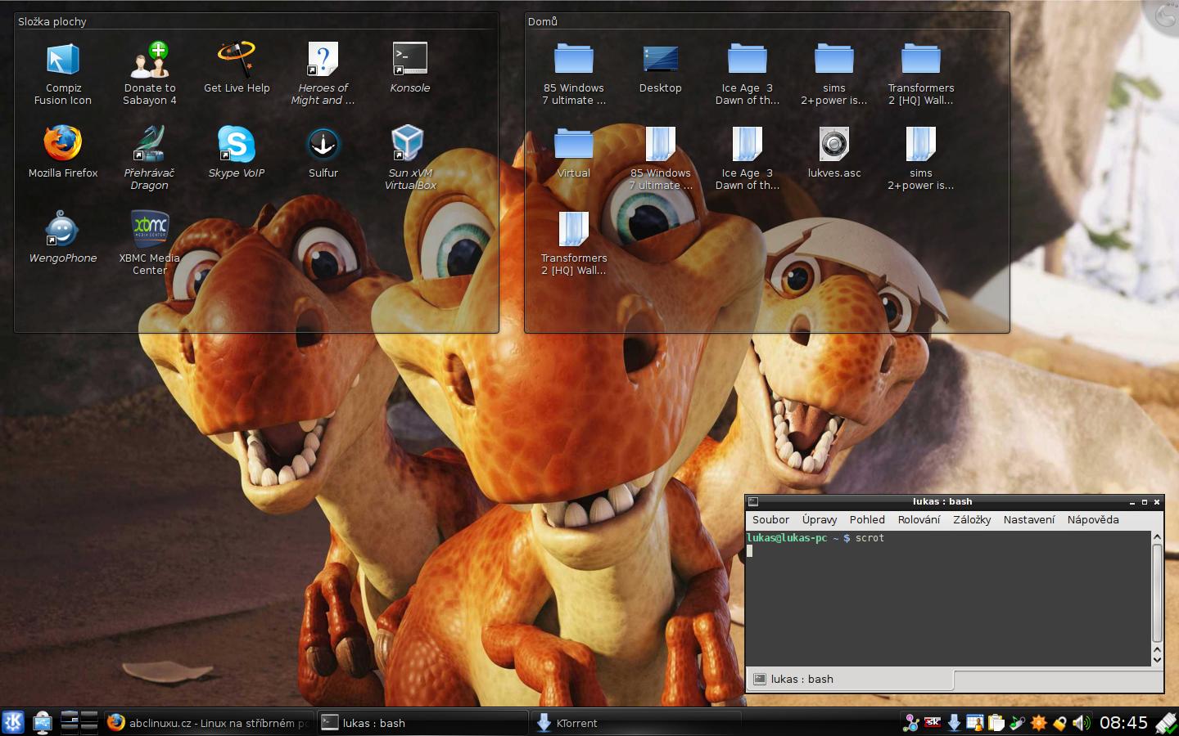Select sims 2+power archive file
This screenshot has width=1179, height=736.
pyautogui.click(x=921, y=158)
